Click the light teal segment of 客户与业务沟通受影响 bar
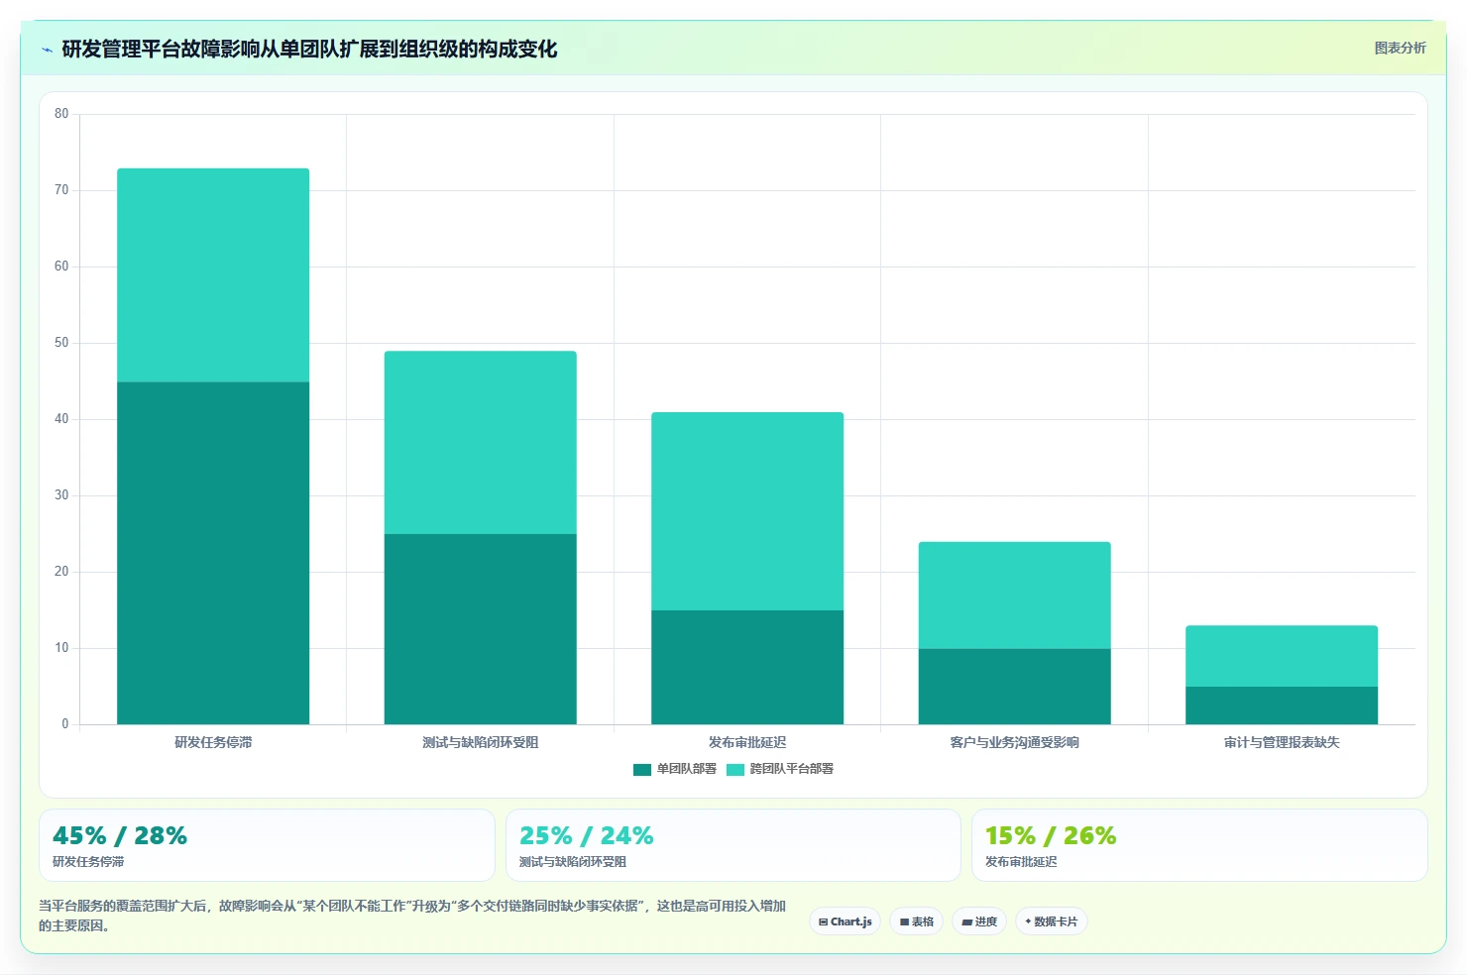1467x975 pixels. pyautogui.click(x=1015, y=596)
